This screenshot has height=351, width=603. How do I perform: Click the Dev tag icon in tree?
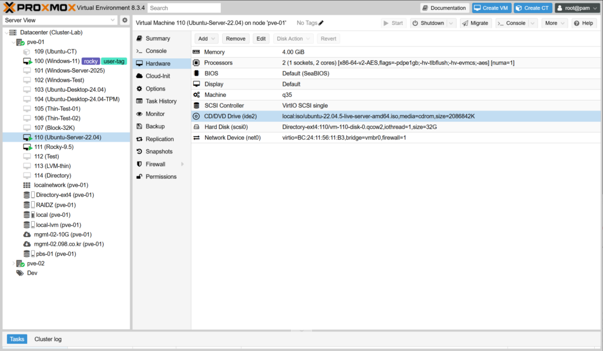point(20,273)
